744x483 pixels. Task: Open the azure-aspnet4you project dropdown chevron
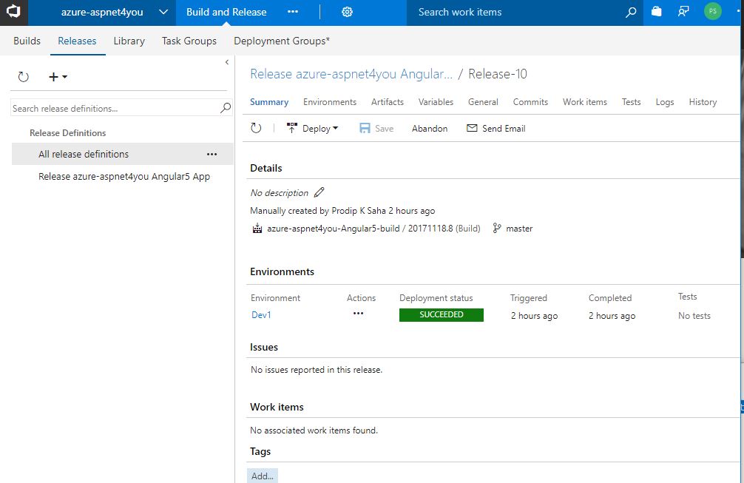[163, 12]
